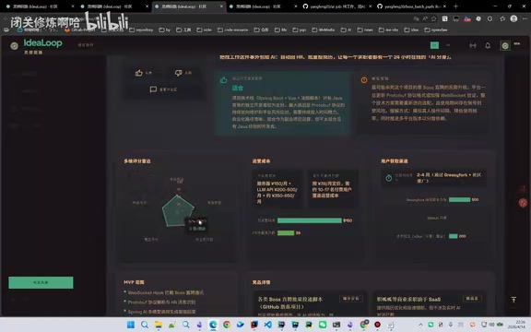Open browser settings and more menu

pos(525,19)
